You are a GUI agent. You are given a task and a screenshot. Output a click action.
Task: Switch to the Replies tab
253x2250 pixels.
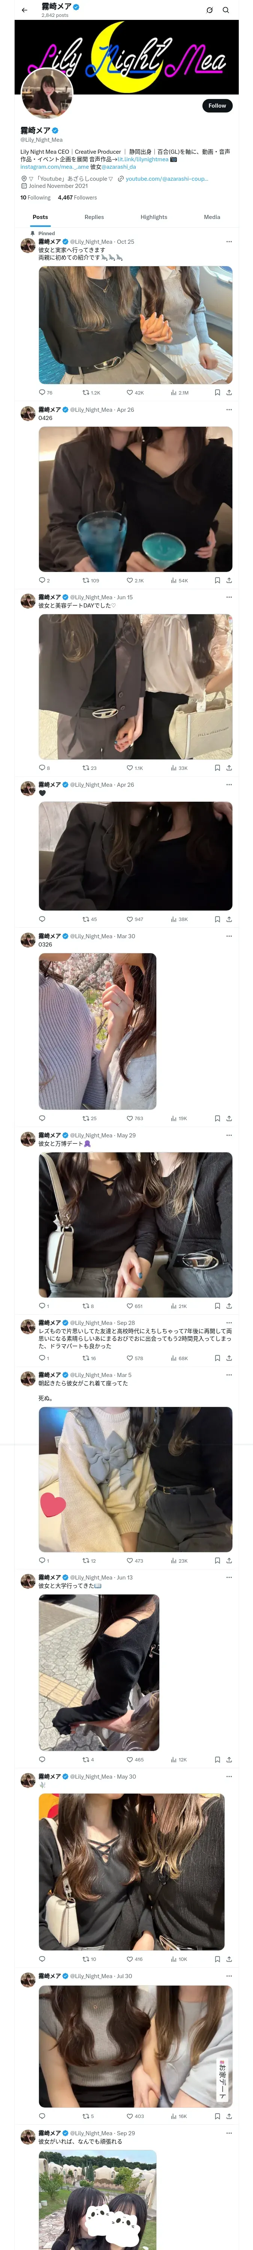[x=94, y=217]
